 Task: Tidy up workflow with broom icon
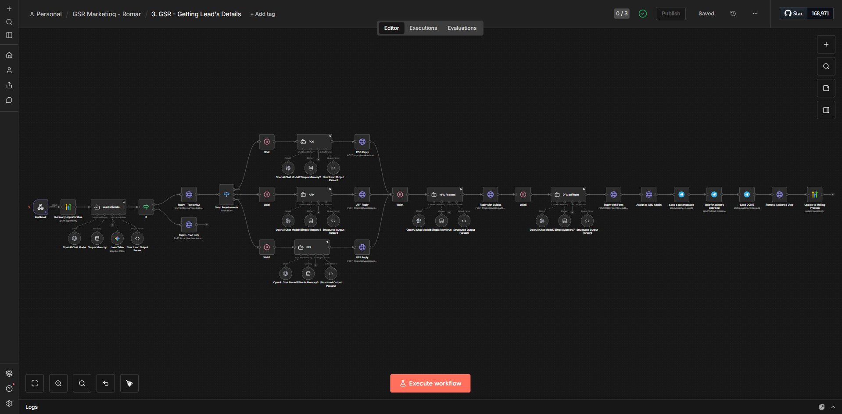tap(129, 383)
